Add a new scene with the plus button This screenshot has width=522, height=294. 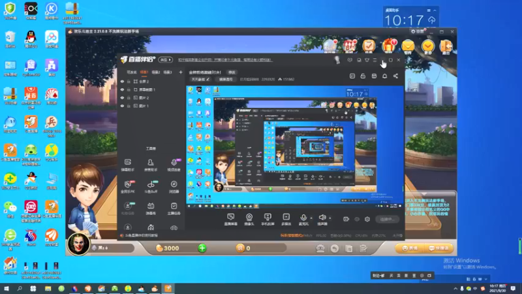[x=181, y=72]
